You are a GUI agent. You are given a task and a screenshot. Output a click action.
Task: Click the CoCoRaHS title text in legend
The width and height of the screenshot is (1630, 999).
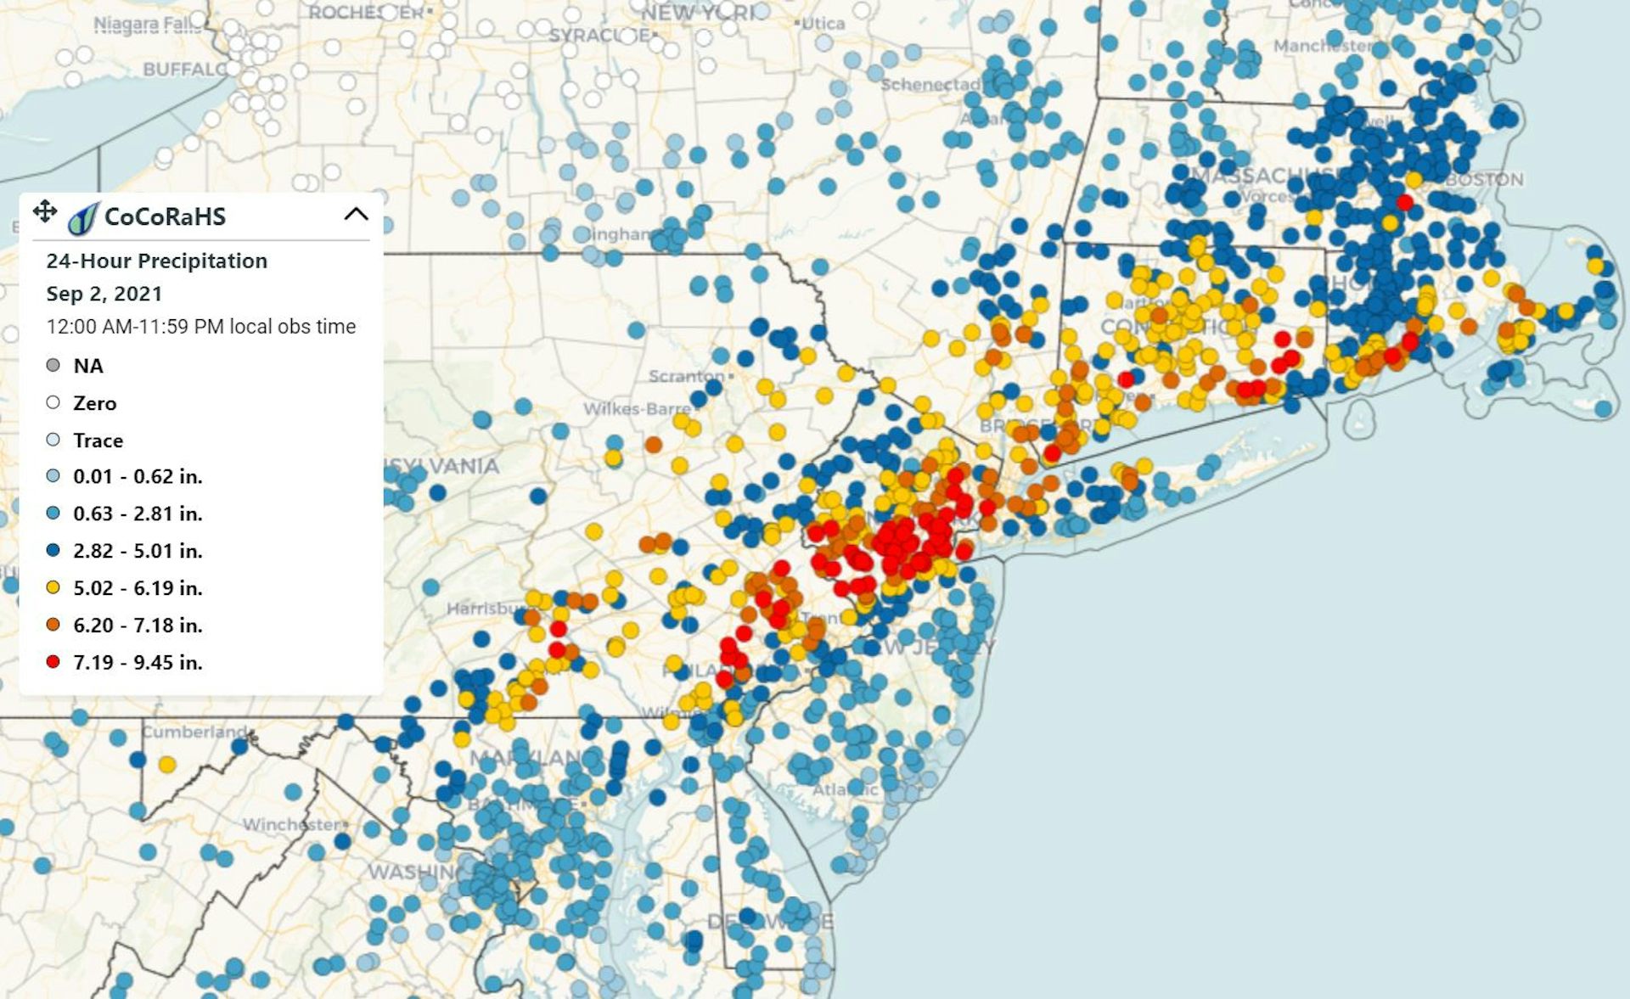pos(165,217)
